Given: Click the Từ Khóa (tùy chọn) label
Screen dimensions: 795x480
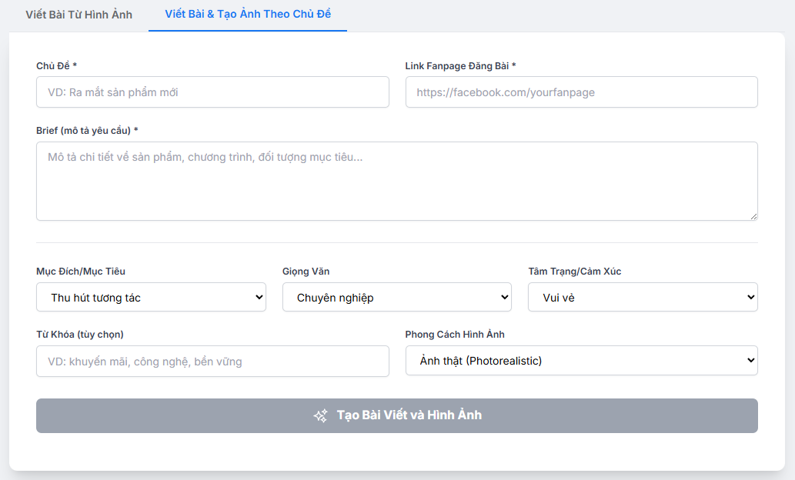Looking at the screenshot, I should coord(79,334).
